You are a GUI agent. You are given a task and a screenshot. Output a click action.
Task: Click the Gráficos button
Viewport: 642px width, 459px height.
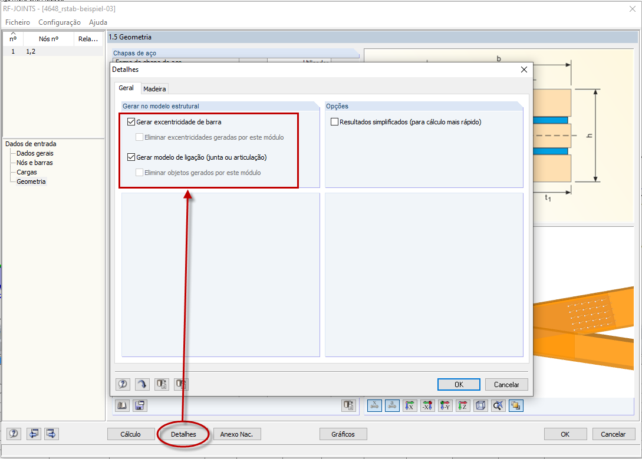point(343,434)
